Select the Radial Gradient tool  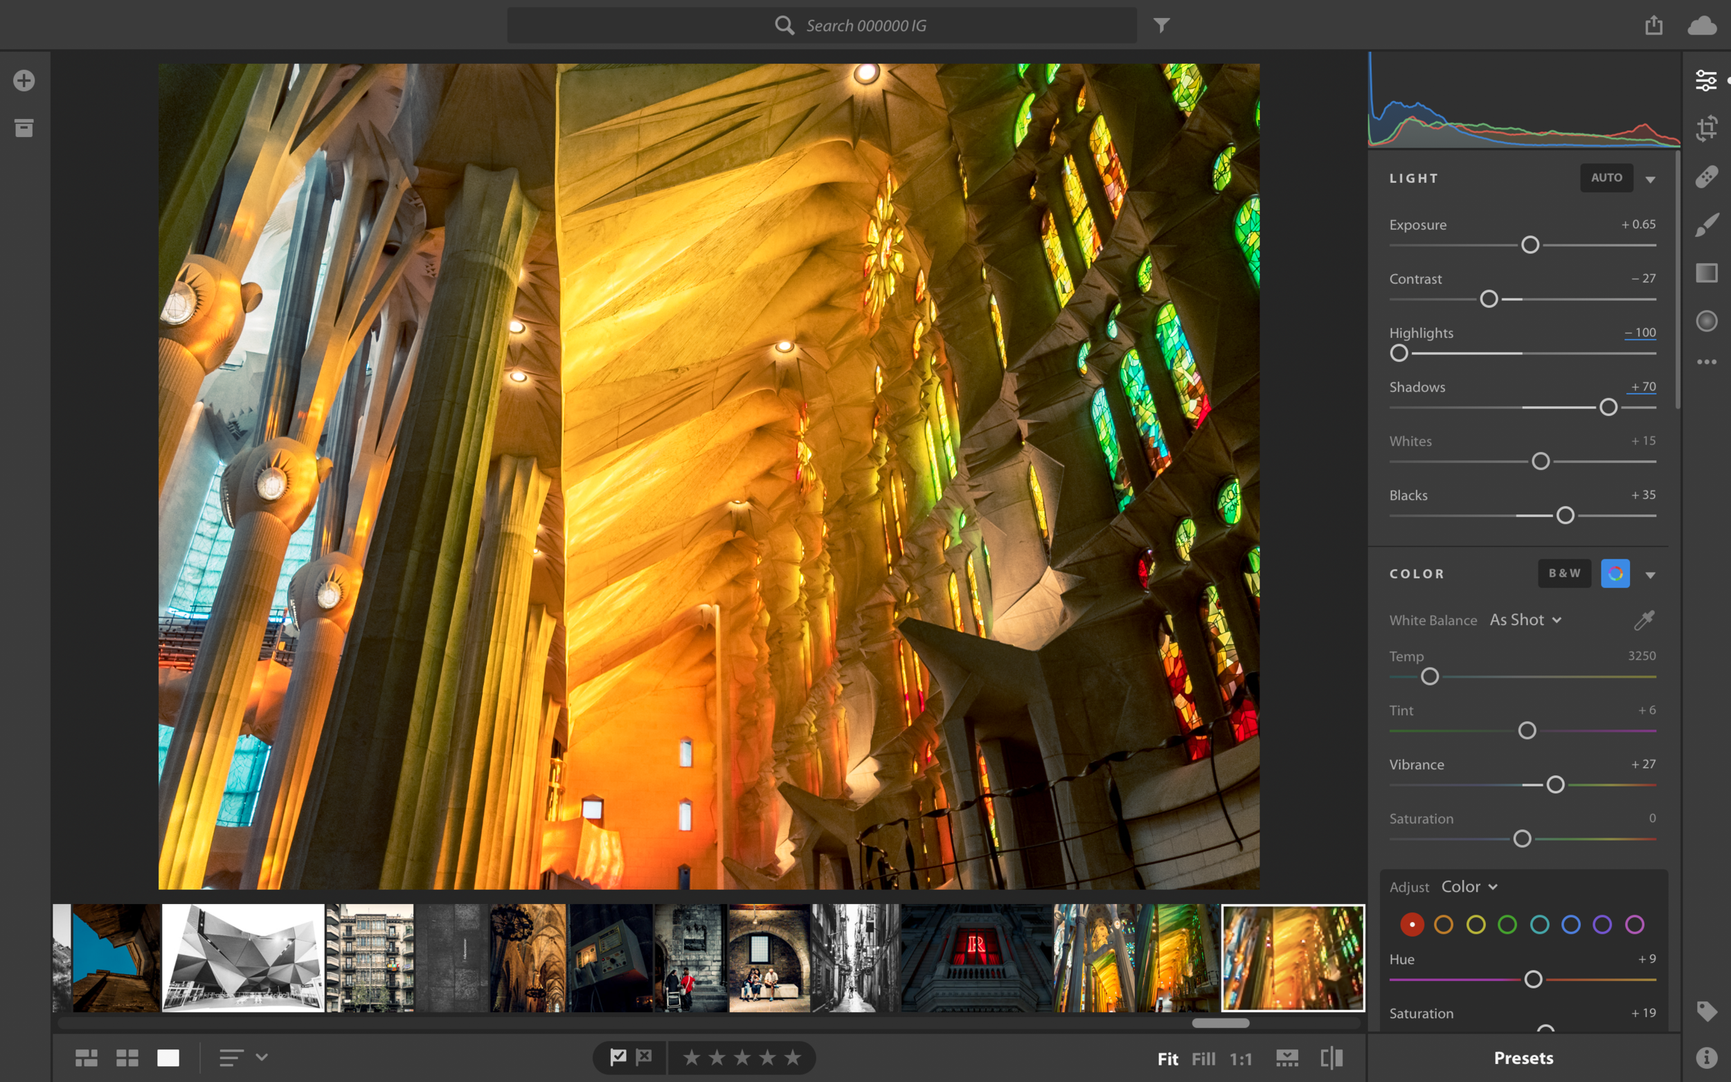pyautogui.click(x=1707, y=321)
